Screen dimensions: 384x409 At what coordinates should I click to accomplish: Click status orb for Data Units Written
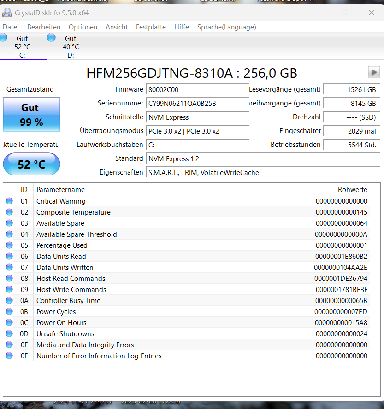point(9,267)
